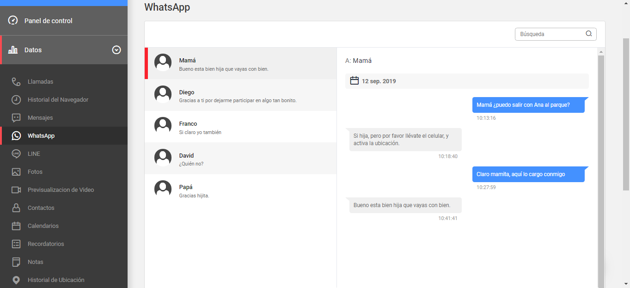Click the date label 12 sep. 2019
Viewport: 630px width, 288px height.
[379, 81]
